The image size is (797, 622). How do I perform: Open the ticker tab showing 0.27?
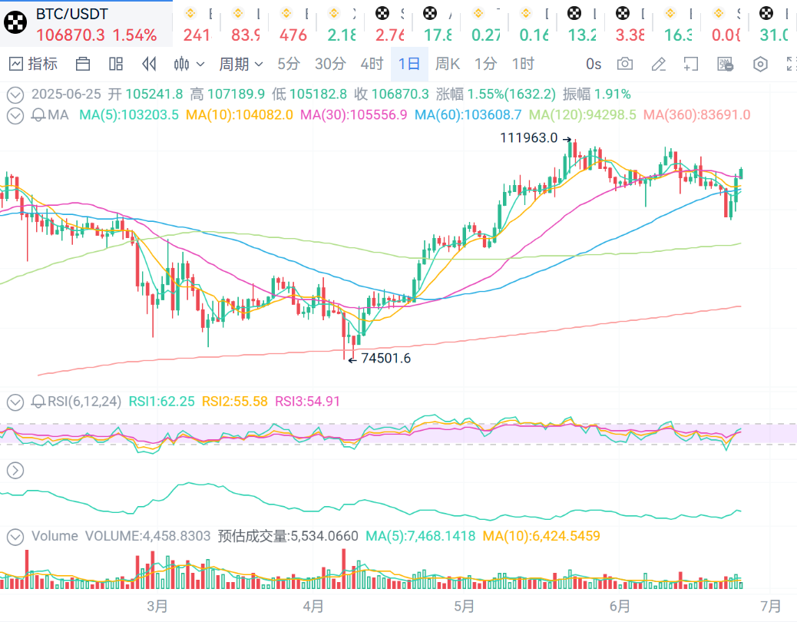pyautogui.click(x=485, y=23)
